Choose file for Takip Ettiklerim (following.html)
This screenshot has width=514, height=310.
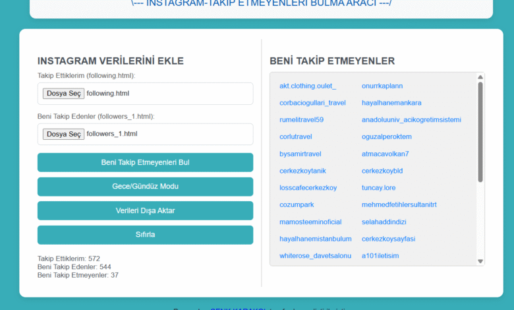pyautogui.click(x=63, y=94)
